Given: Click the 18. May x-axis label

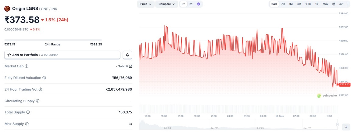Looking at the screenshot, I should [x=280, y=116].
